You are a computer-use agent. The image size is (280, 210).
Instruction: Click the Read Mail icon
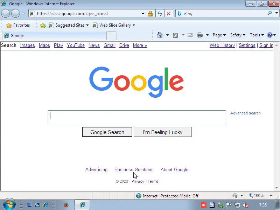tap(190, 35)
